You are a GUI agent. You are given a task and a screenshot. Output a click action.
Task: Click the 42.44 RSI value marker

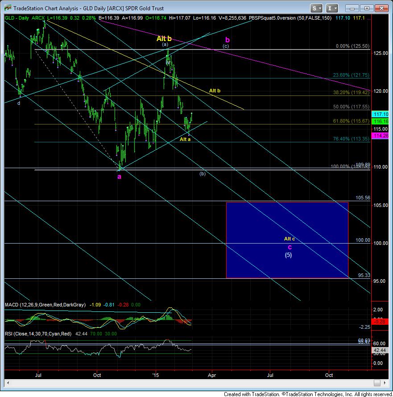pos(380,351)
